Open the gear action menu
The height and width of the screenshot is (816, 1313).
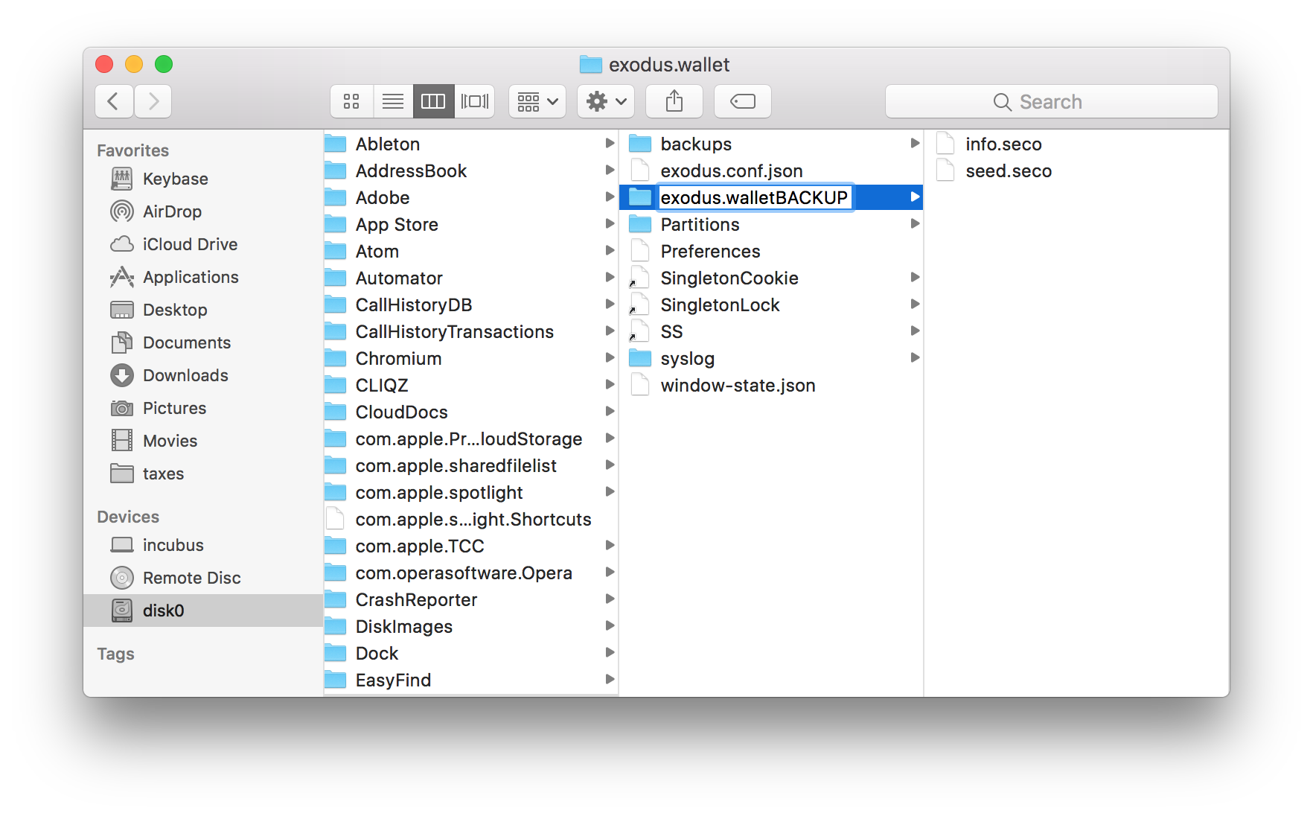[606, 101]
